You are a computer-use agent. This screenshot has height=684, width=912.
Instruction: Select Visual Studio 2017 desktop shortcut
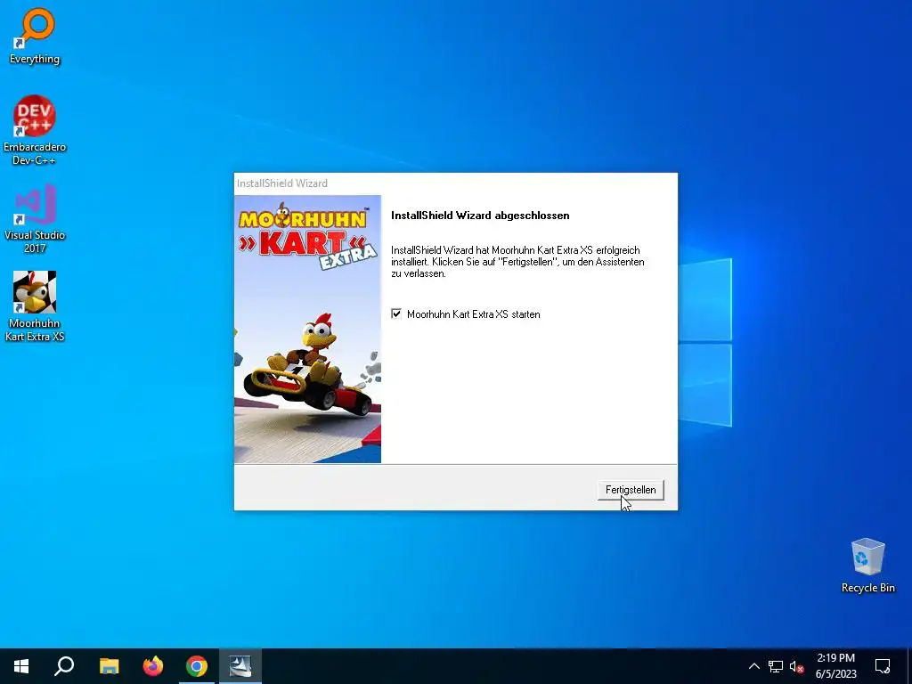pyautogui.click(x=35, y=219)
